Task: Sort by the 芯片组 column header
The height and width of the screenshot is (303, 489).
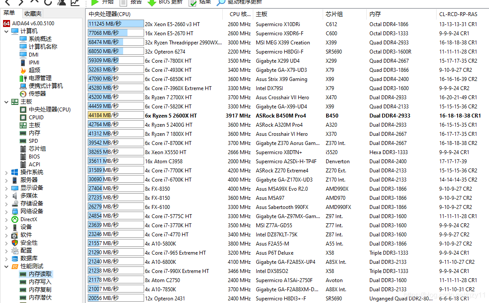Action: [x=334, y=14]
